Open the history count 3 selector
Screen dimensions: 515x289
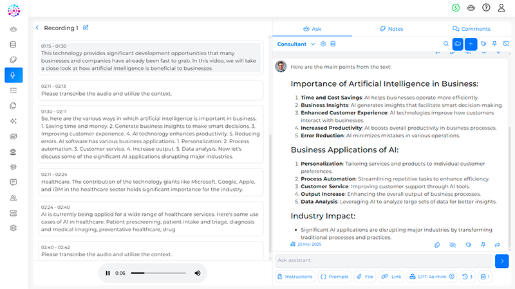[467, 277]
